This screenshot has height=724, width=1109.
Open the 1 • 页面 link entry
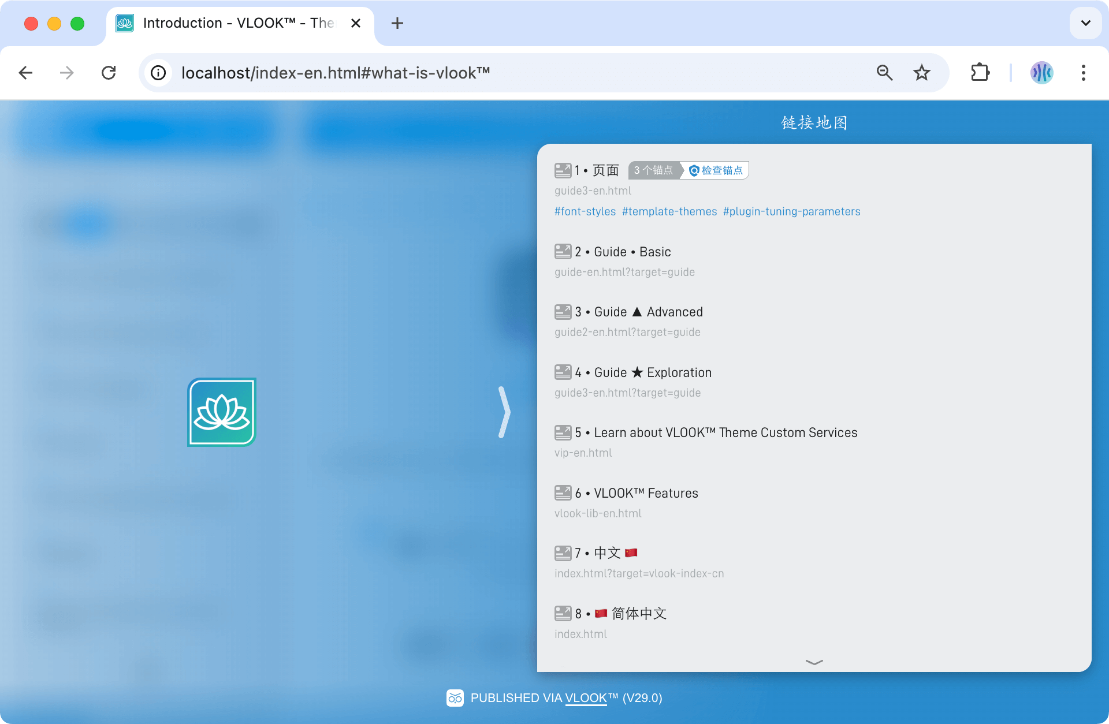597,170
